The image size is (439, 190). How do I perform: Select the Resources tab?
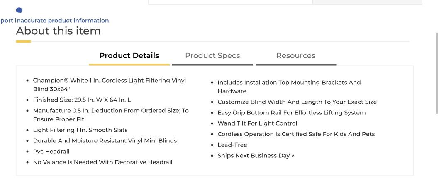(296, 56)
